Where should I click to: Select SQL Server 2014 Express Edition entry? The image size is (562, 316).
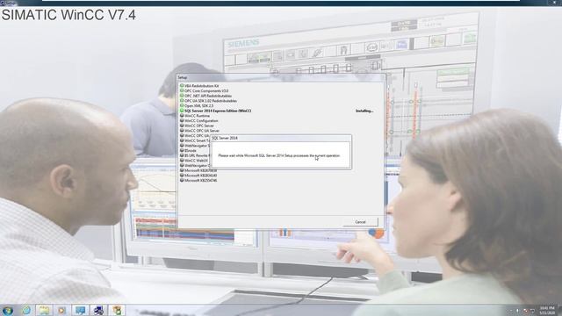click(x=218, y=111)
